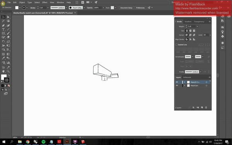
Task: Choose the Rectangle tool
Action: 3,33
